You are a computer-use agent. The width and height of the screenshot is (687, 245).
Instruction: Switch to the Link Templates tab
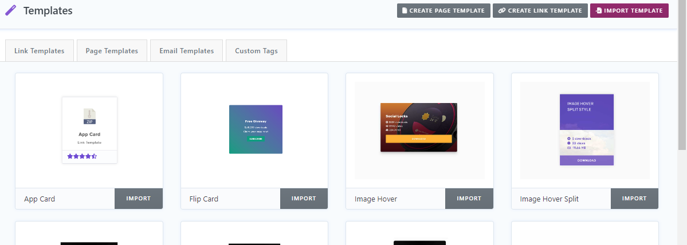tap(40, 51)
